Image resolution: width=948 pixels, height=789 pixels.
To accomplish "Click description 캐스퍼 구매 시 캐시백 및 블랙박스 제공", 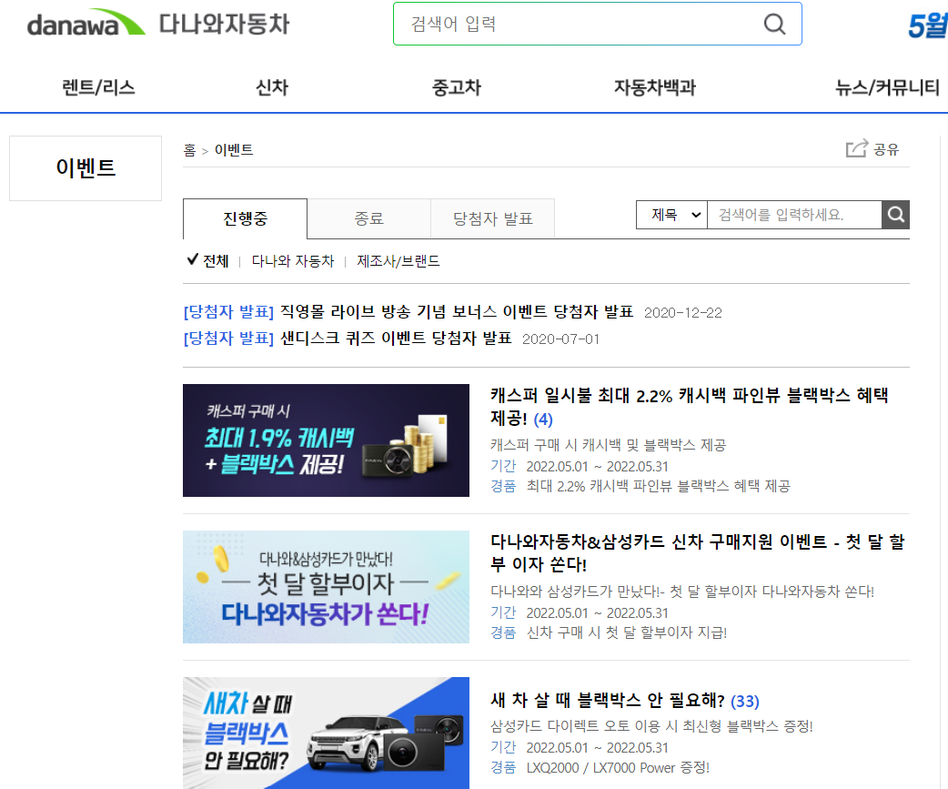I will (609, 445).
